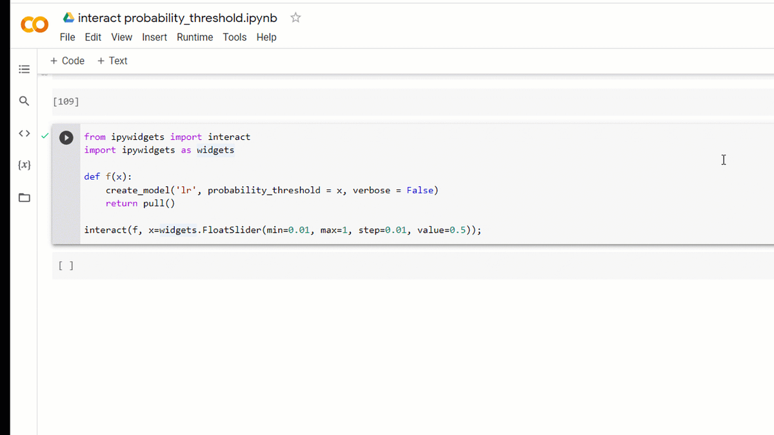Screen dimensions: 774x435
Task: Rename the notebook by clicking its title
Action: (x=177, y=18)
